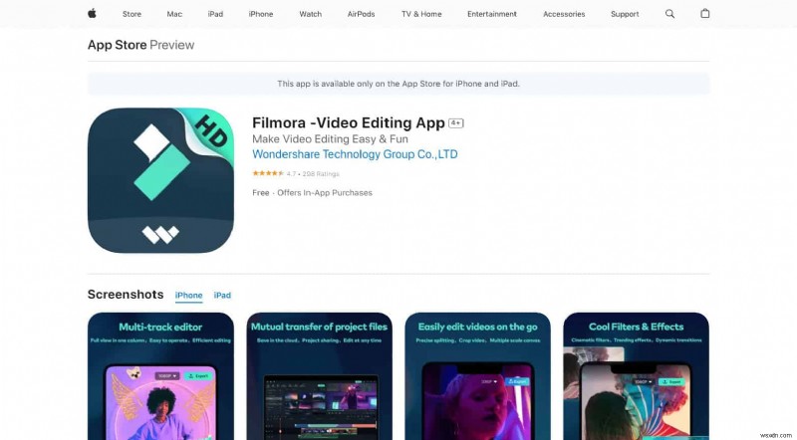Screen dimensions: 797x440
Task: Click the 4+ age rating badge
Action: pos(456,123)
